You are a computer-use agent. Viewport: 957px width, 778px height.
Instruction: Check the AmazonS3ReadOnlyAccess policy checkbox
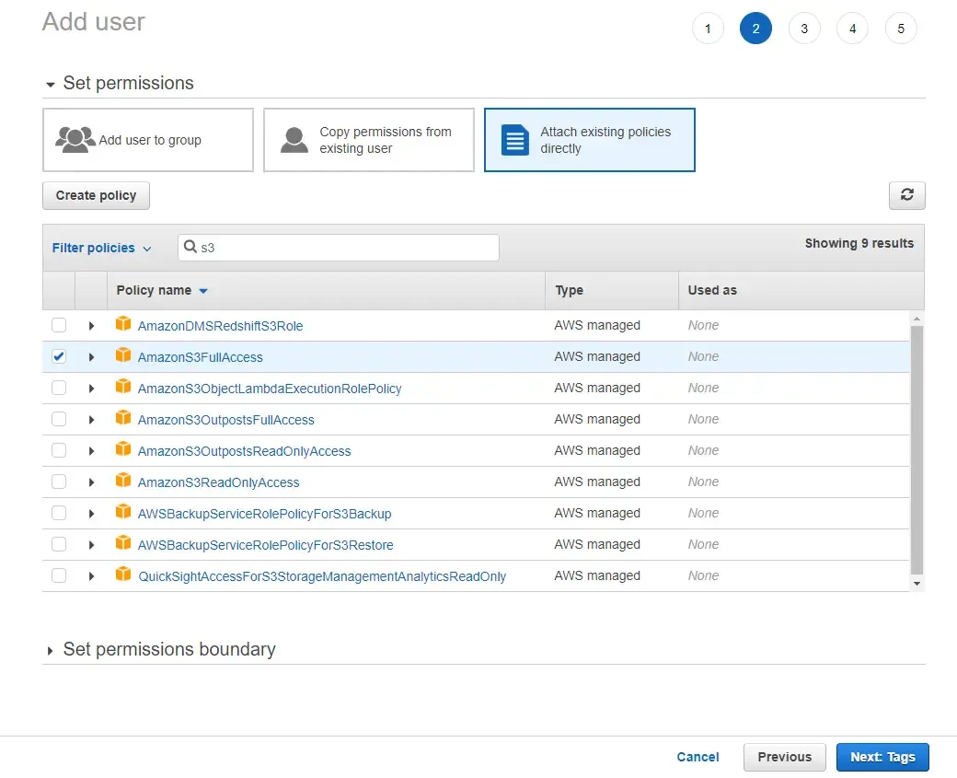pos(59,482)
